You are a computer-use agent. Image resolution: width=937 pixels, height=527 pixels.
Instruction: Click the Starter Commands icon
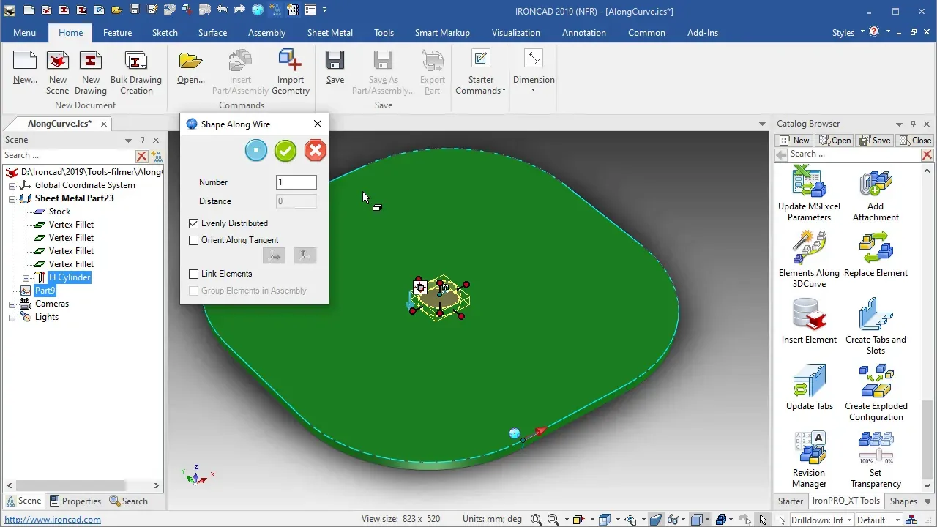(481, 60)
